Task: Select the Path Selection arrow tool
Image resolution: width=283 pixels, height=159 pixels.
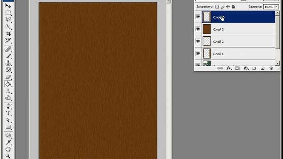Action: (8, 120)
